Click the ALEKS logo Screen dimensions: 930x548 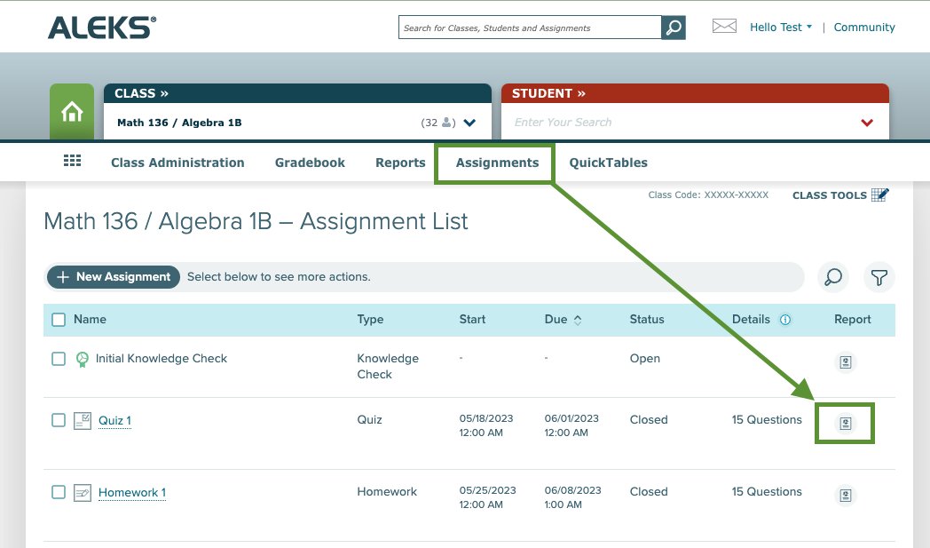pos(102,28)
